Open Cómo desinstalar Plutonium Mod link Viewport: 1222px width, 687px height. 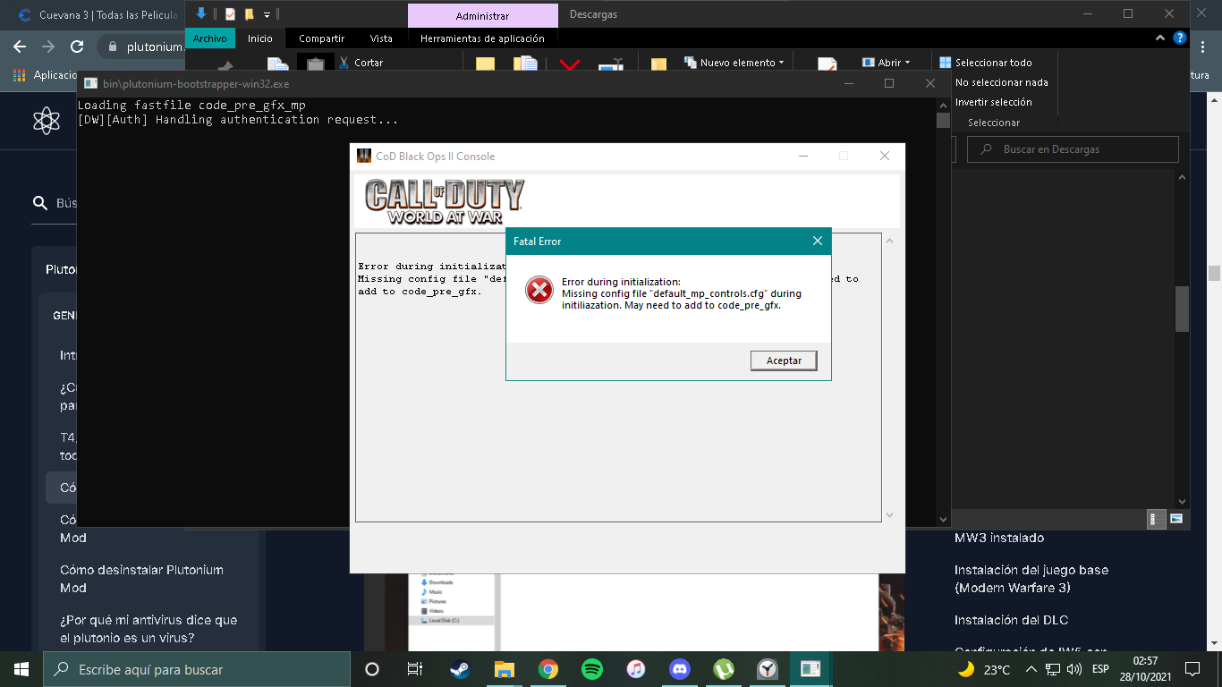tap(141, 579)
